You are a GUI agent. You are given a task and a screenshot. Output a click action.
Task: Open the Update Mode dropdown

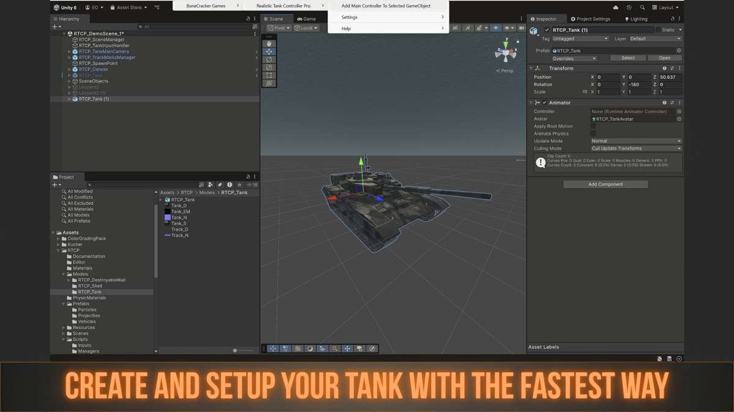click(x=636, y=141)
